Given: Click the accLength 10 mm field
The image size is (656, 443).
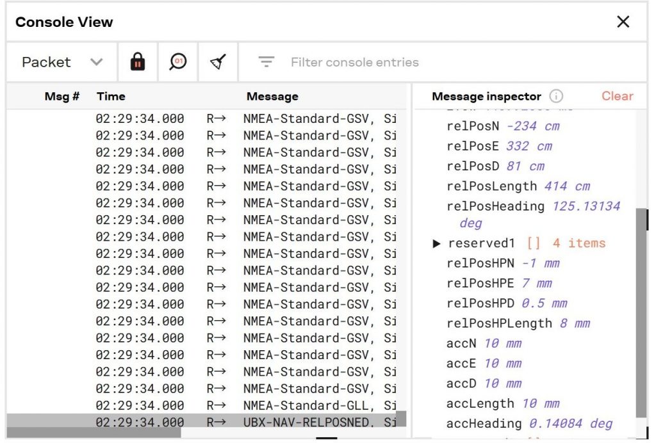Looking at the screenshot, I should [x=503, y=404].
